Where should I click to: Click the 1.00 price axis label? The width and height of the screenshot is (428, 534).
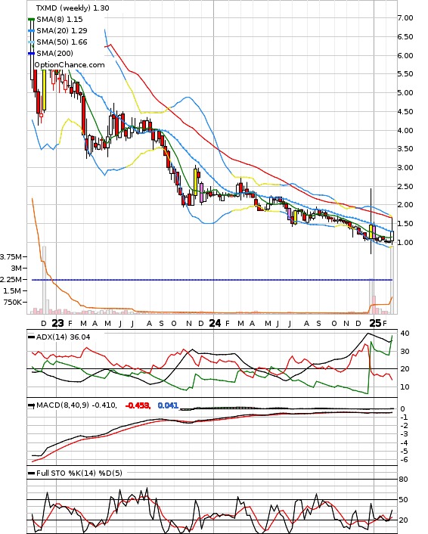[405, 243]
